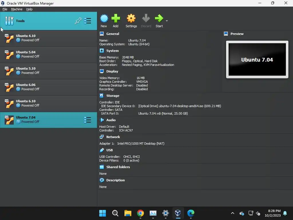Click the Audio speaker icon
Image resolution: width=293 pixels, height=220 pixels.
[102, 120]
